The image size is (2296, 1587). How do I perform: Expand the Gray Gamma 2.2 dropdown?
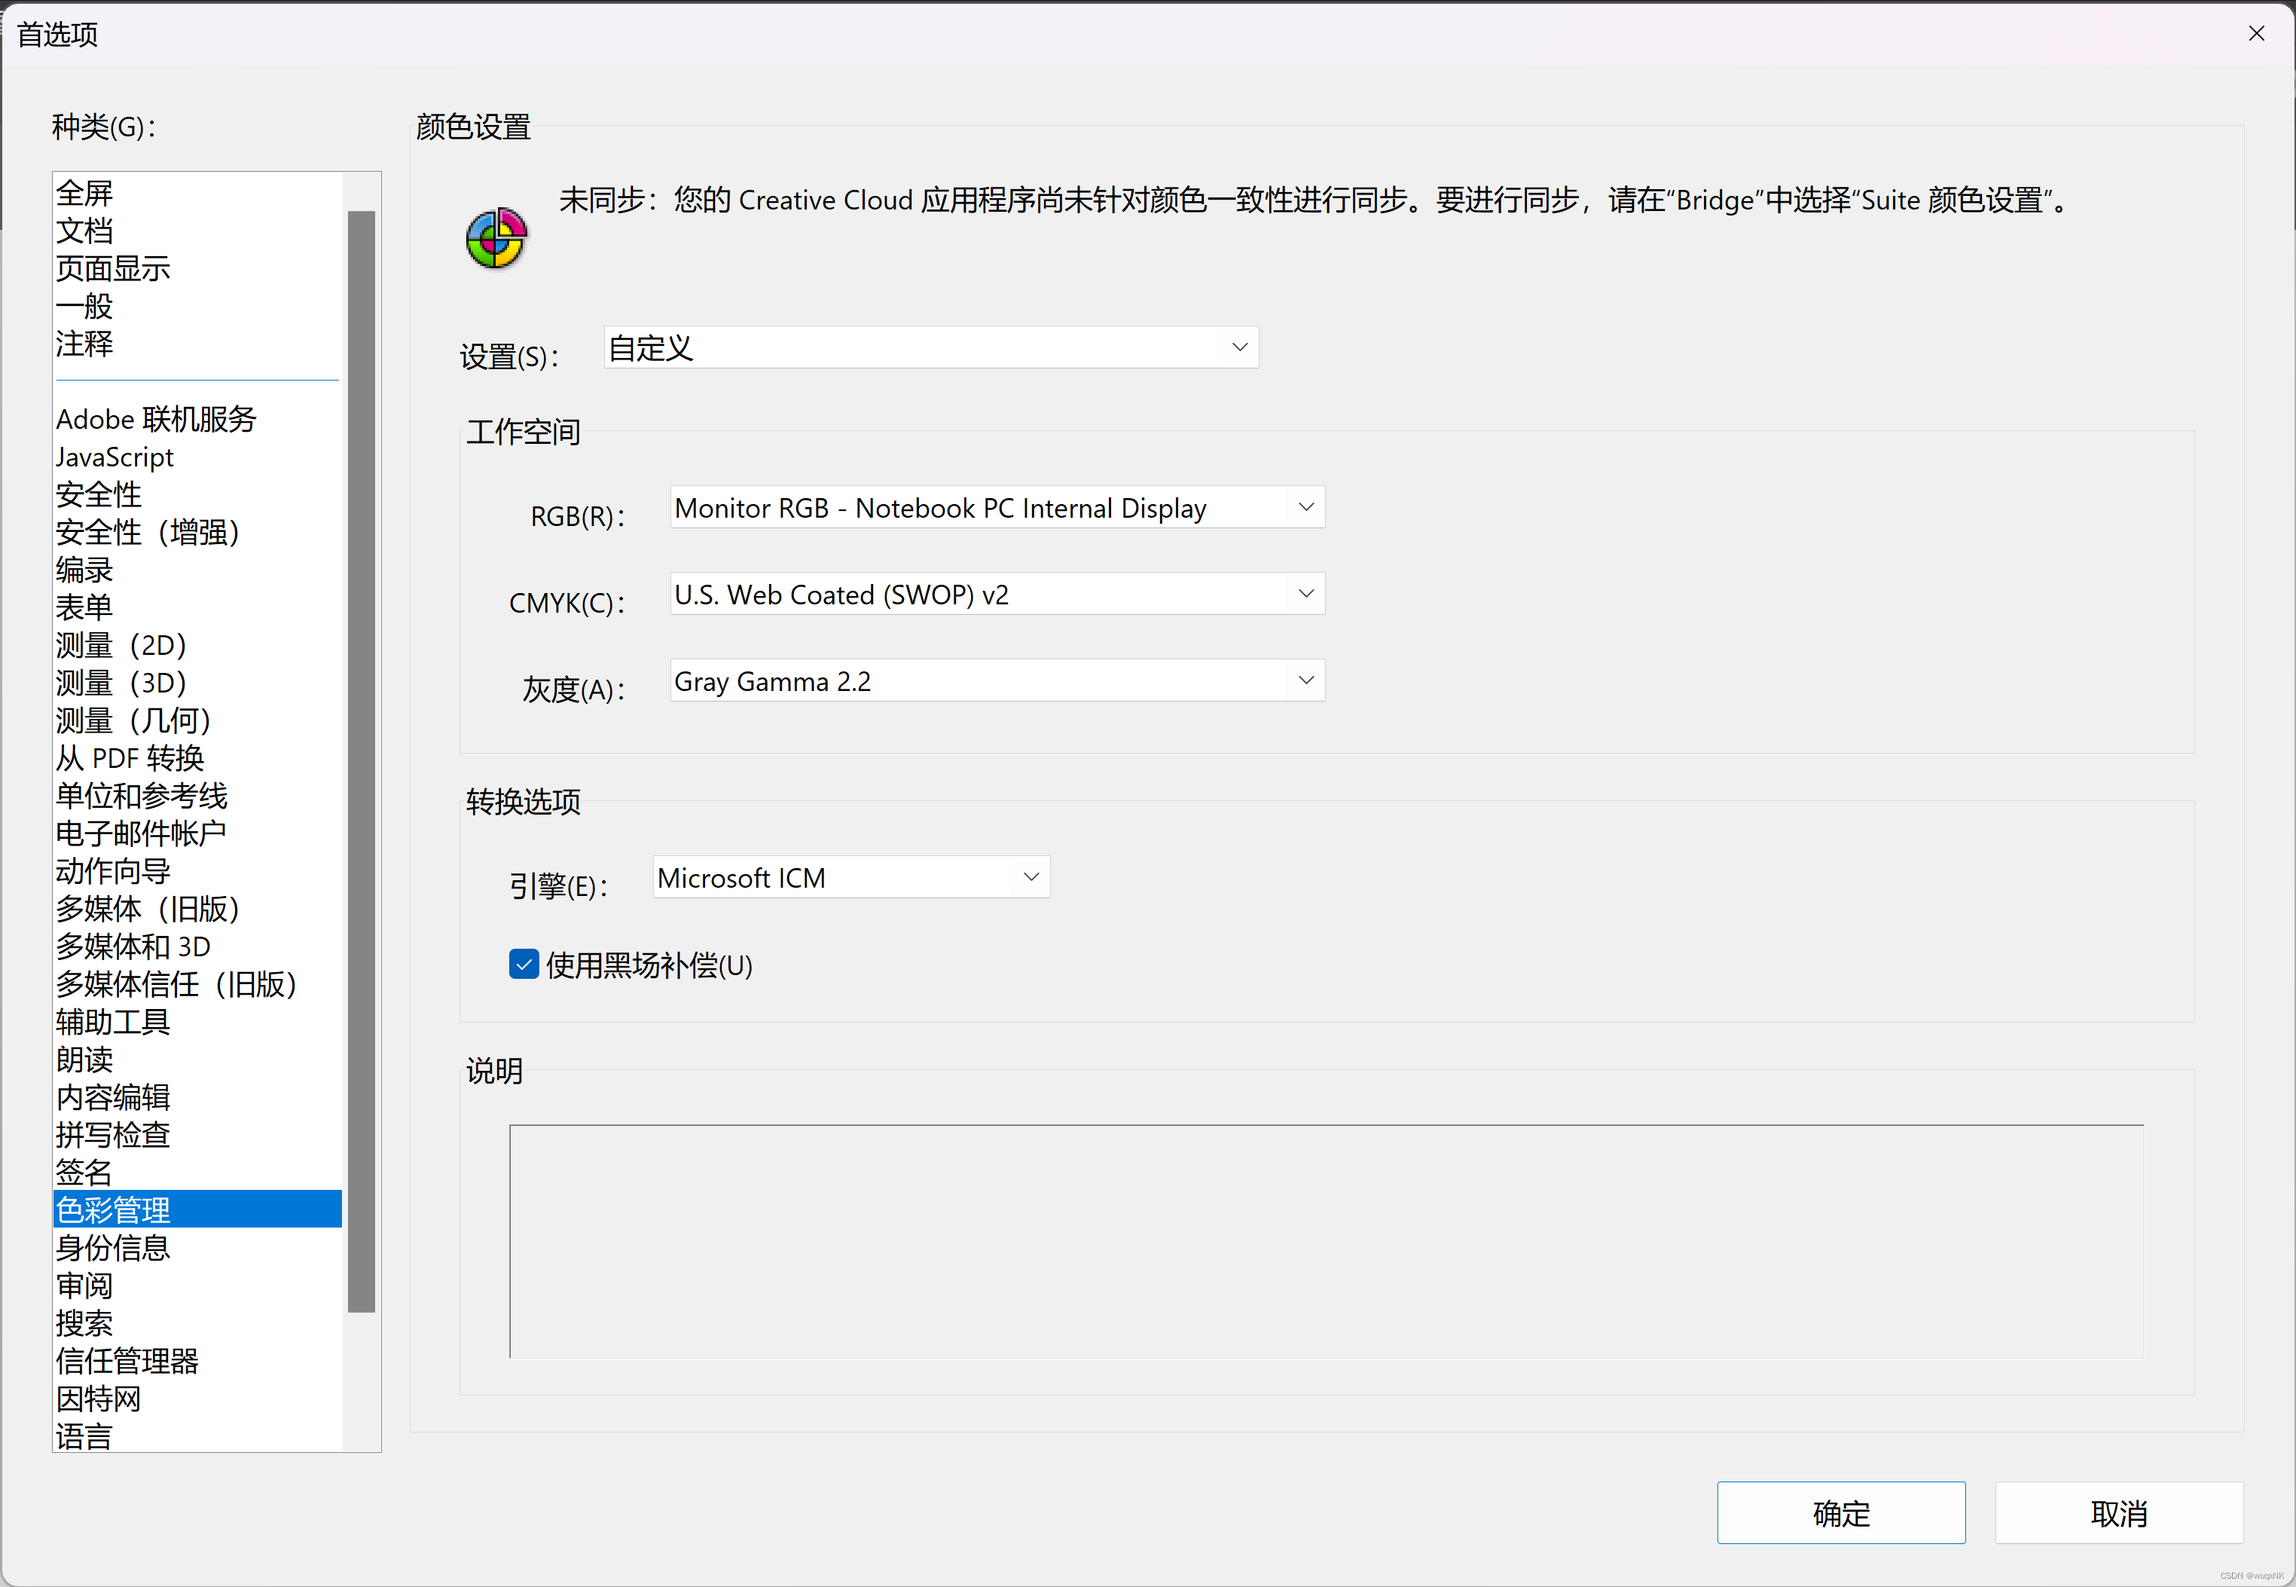[x=996, y=681]
